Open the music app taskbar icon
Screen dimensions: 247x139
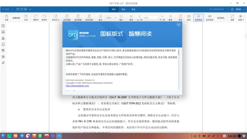pyautogui.click(x=40, y=136)
